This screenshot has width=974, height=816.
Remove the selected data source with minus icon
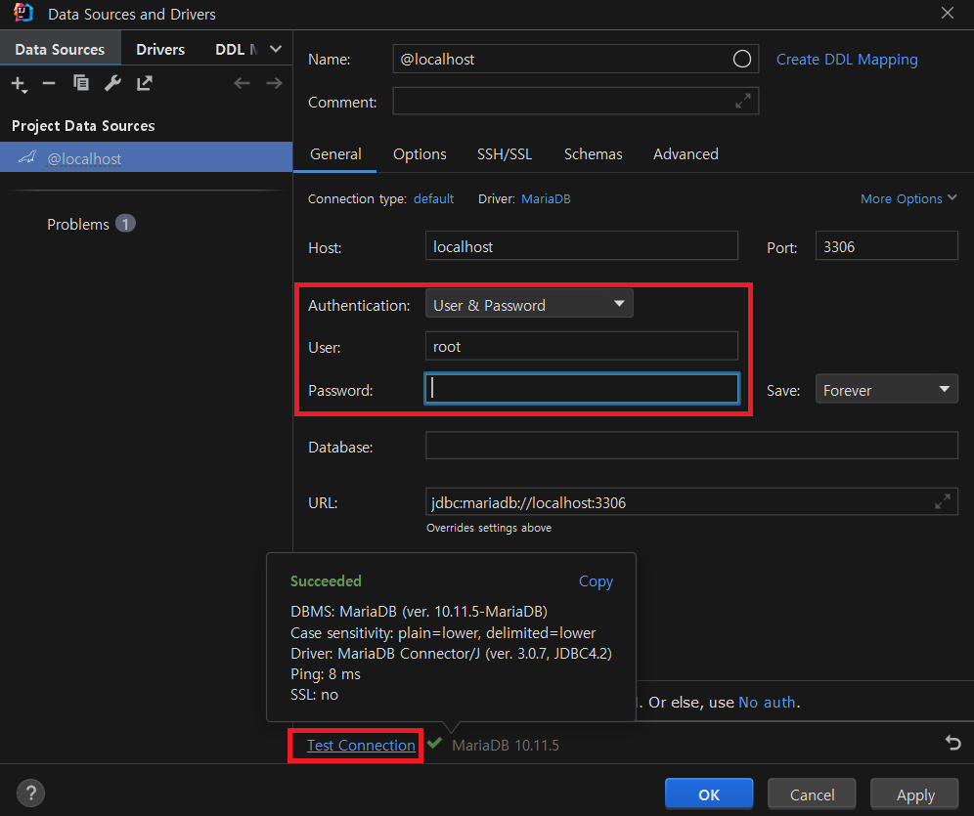pos(49,83)
